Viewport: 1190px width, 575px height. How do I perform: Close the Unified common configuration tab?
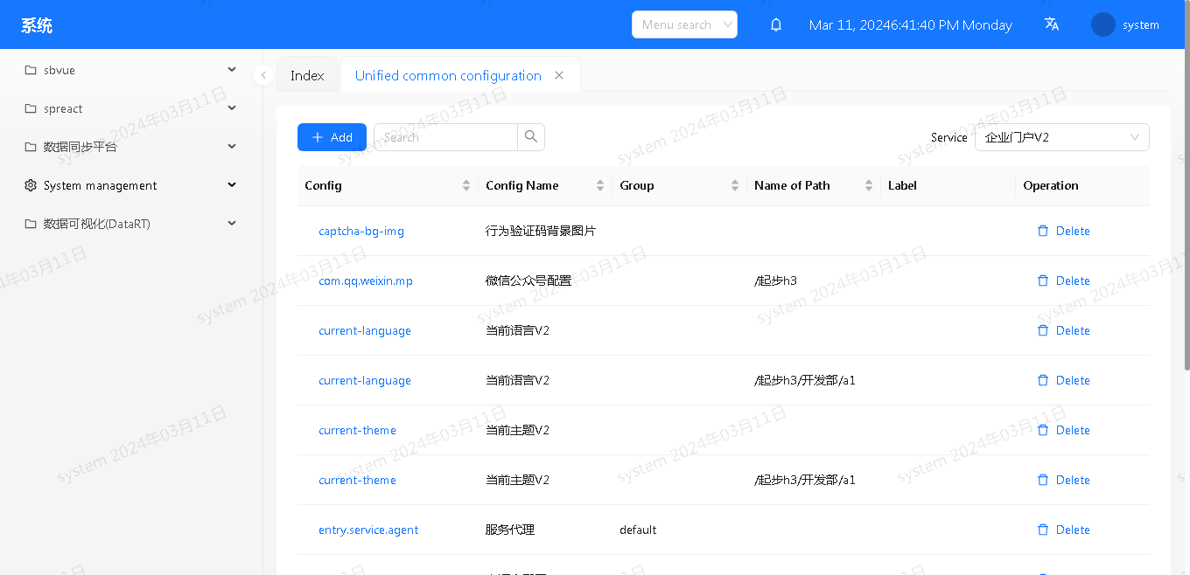(x=559, y=75)
